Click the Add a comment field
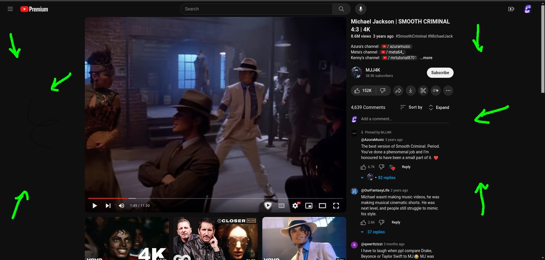545x260 pixels. (405, 119)
